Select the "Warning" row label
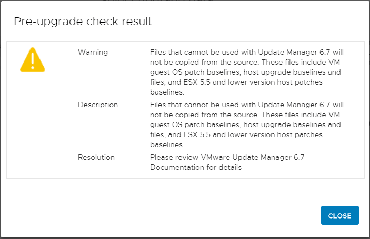 pyautogui.click(x=93, y=52)
